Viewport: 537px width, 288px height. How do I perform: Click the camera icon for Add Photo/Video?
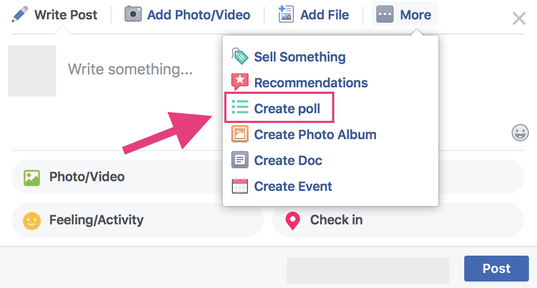(x=133, y=15)
